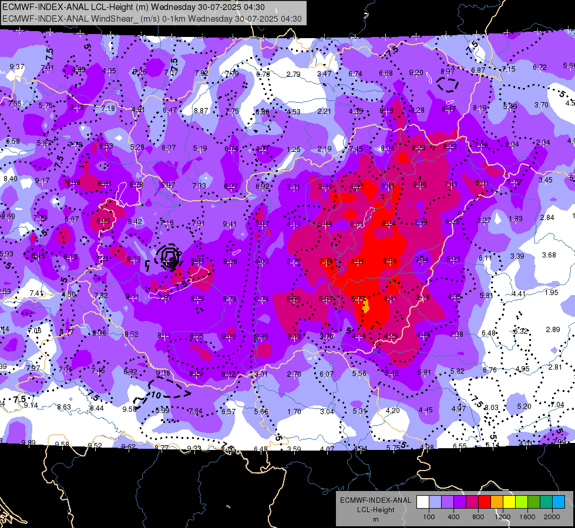The width and height of the screenshot is (575, 528).
Task: Click the wind shear value 6.72
Action: pyautogui.click(x=539, y=67)
